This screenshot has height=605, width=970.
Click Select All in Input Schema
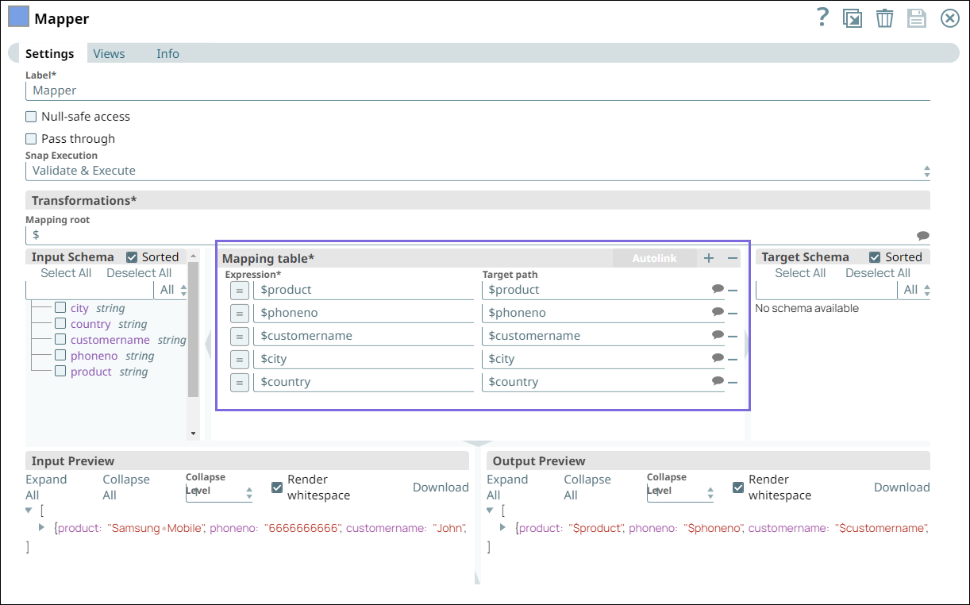(66, 273)
